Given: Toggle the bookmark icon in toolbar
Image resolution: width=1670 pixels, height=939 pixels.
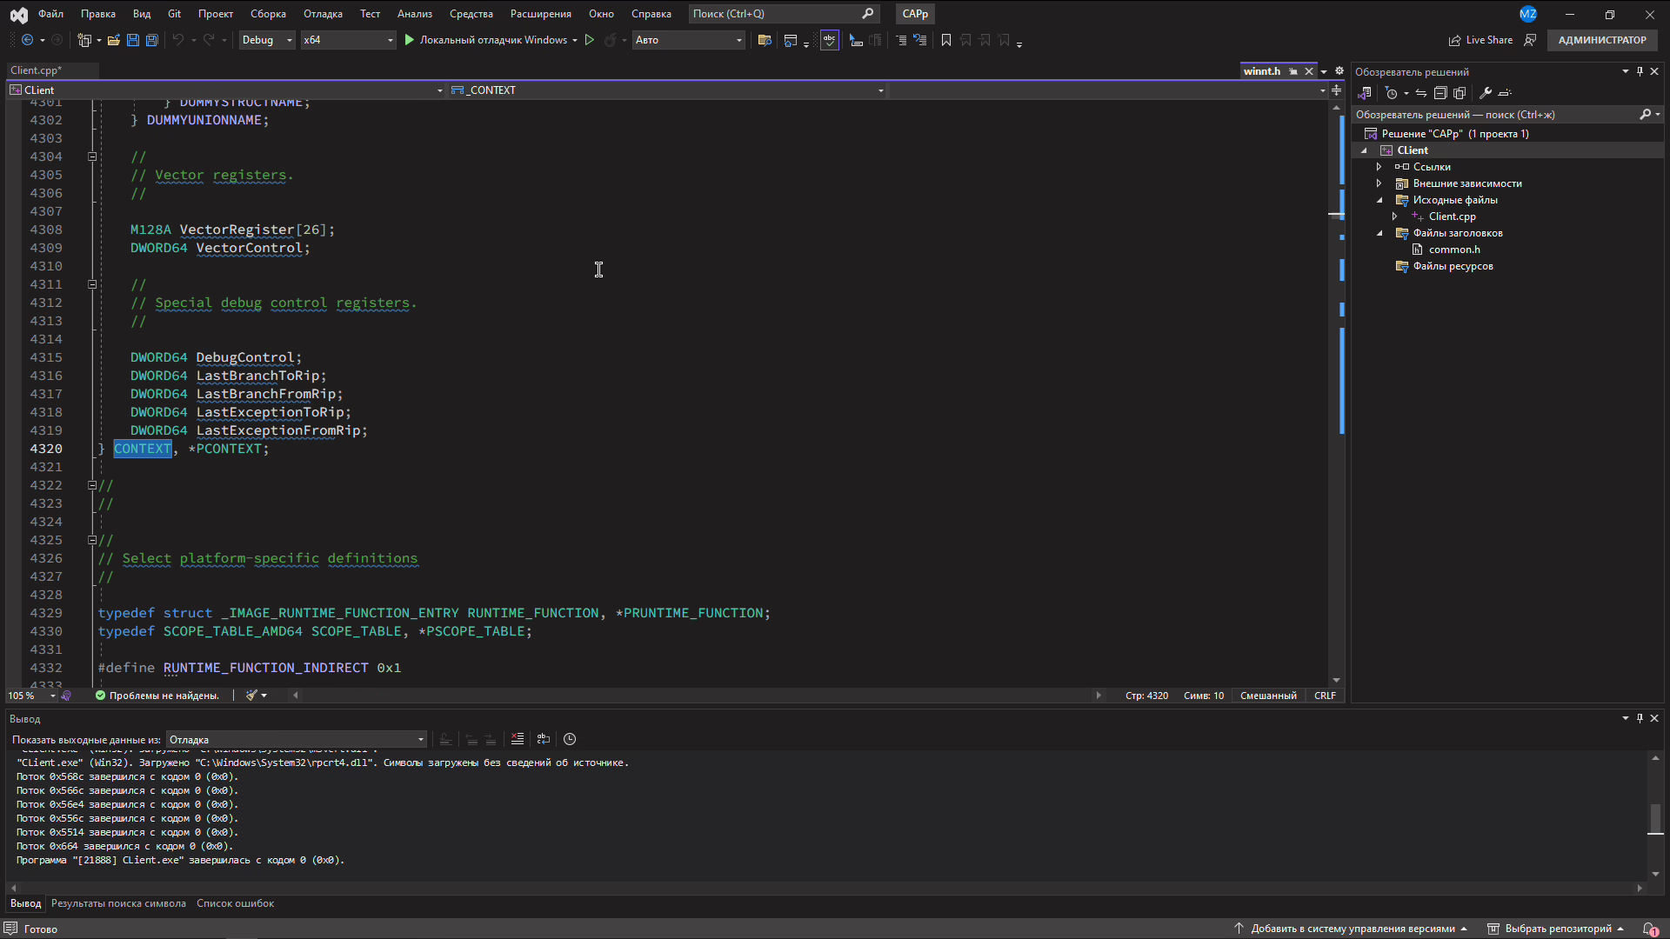Looking at the screenshot, I should tap(946, 40).
